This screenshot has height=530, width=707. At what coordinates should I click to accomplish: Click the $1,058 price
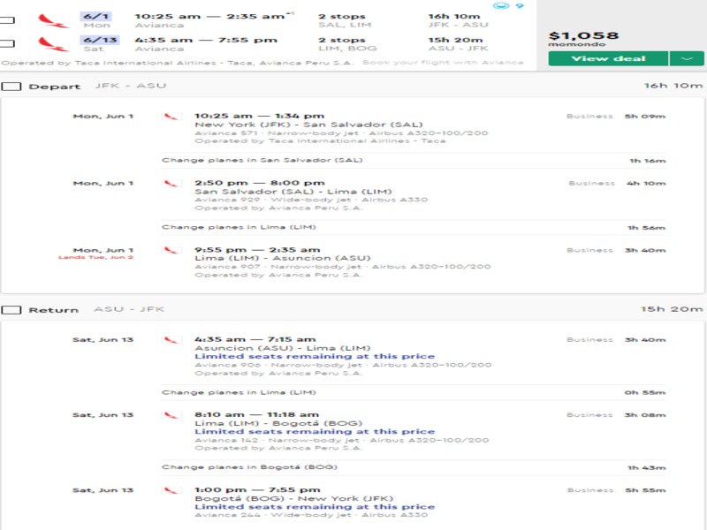pos(583,35)
